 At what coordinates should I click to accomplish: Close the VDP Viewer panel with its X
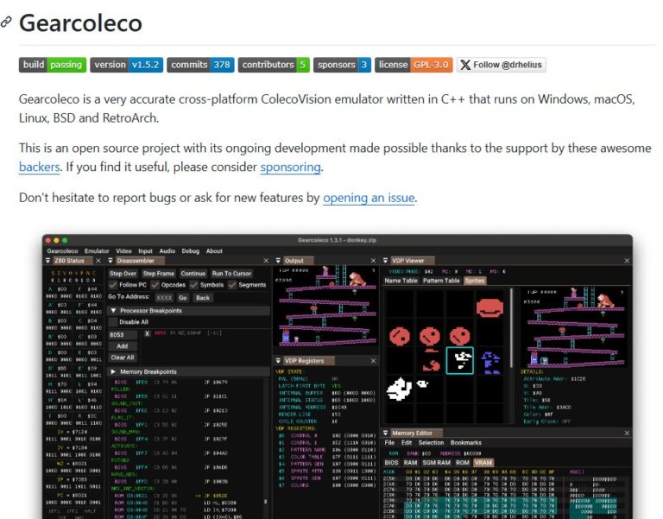pyautogui.click(x=627, y=261)
